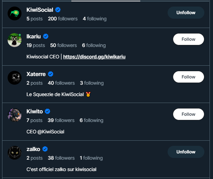Follow the Xaterre account

click(x=188, y=77)
